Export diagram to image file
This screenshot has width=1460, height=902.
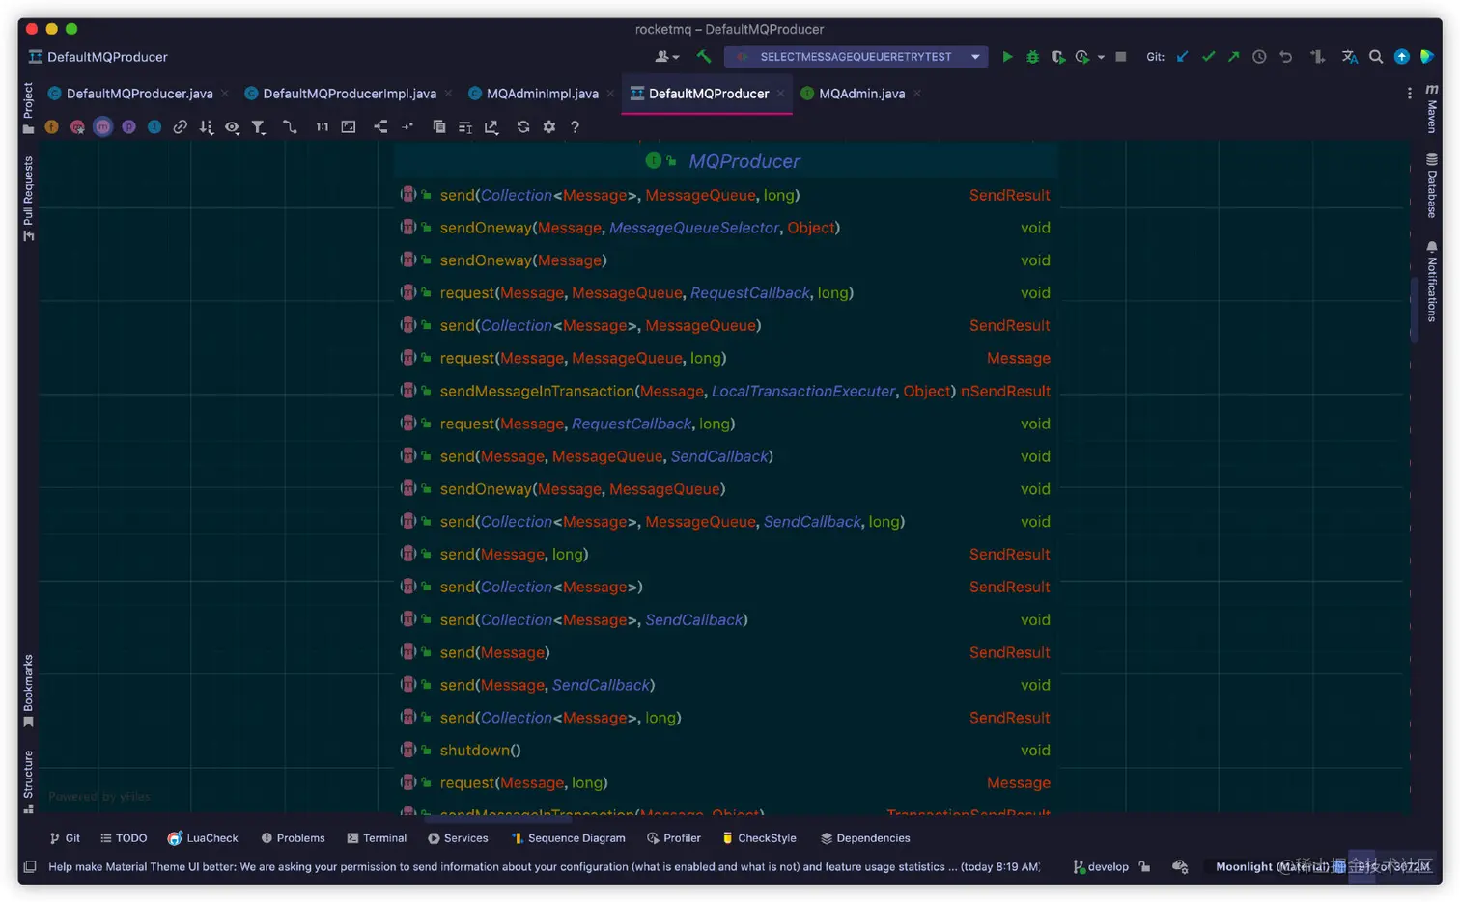tap(491, 126)
